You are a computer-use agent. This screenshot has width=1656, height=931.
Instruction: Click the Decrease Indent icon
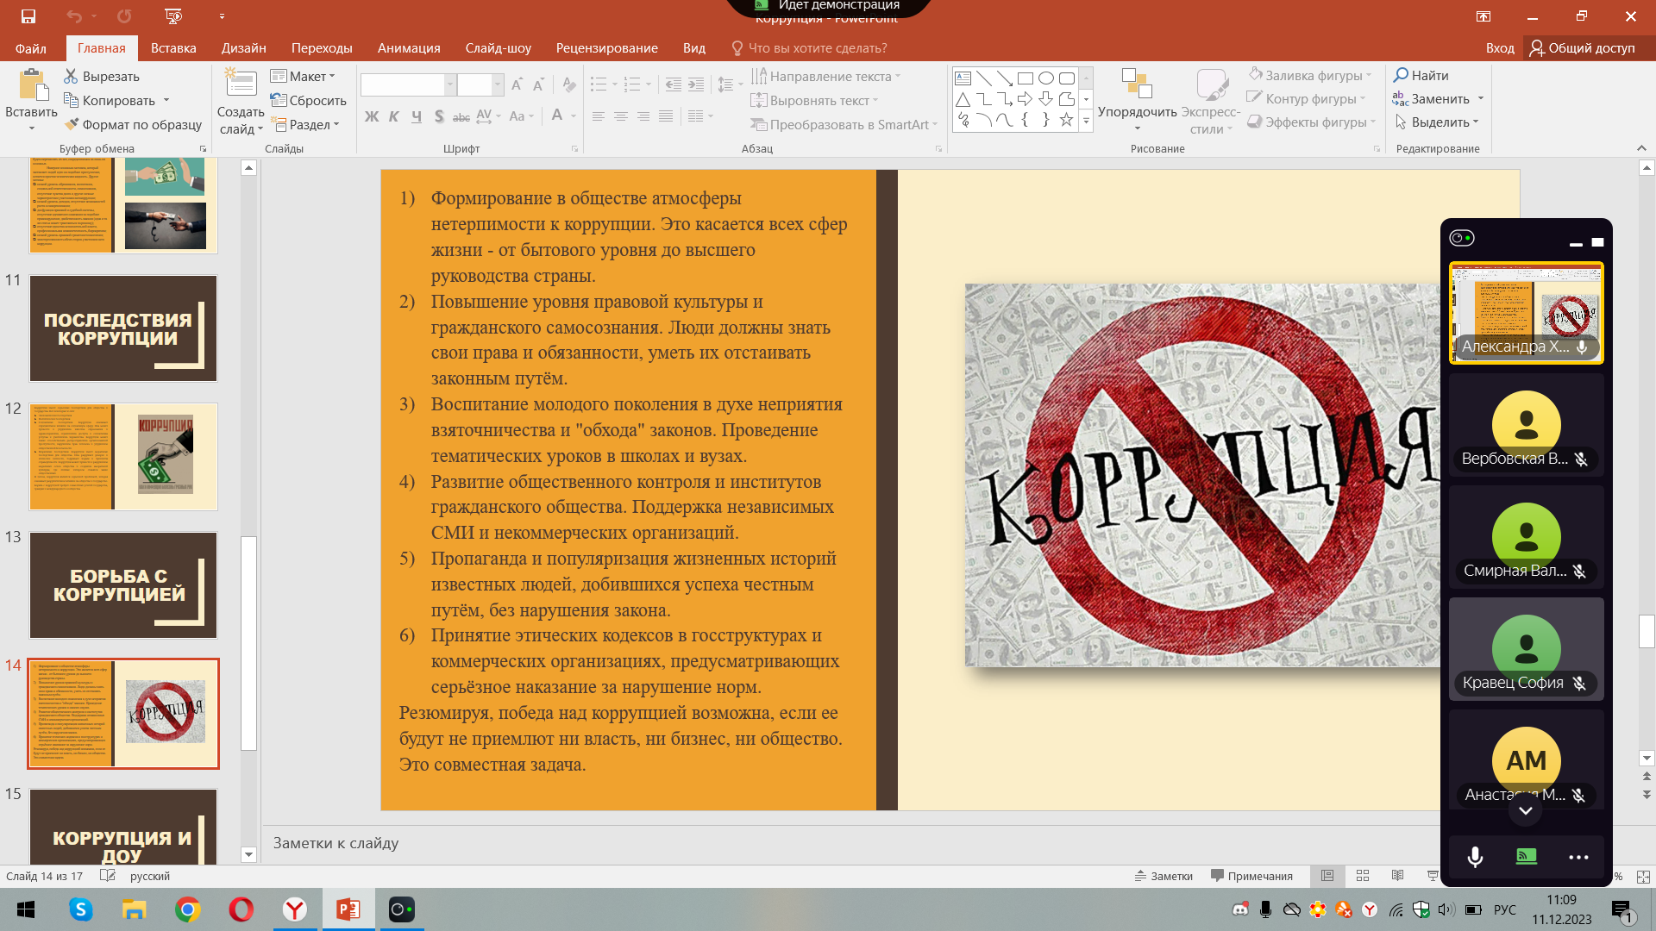674,84
